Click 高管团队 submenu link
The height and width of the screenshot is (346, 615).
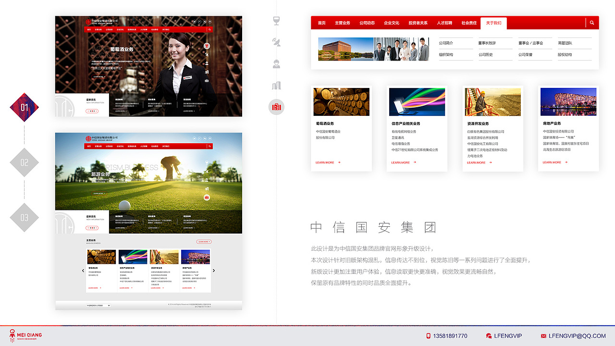[565, 43]
